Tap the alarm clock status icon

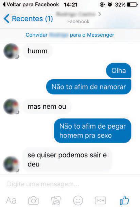point(110,4)
